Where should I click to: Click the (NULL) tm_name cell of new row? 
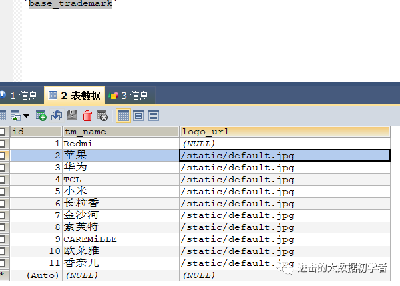tap(121, 275)
